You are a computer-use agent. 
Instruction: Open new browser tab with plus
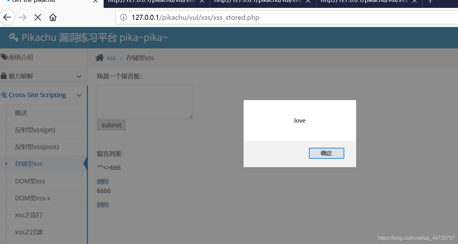430,1
